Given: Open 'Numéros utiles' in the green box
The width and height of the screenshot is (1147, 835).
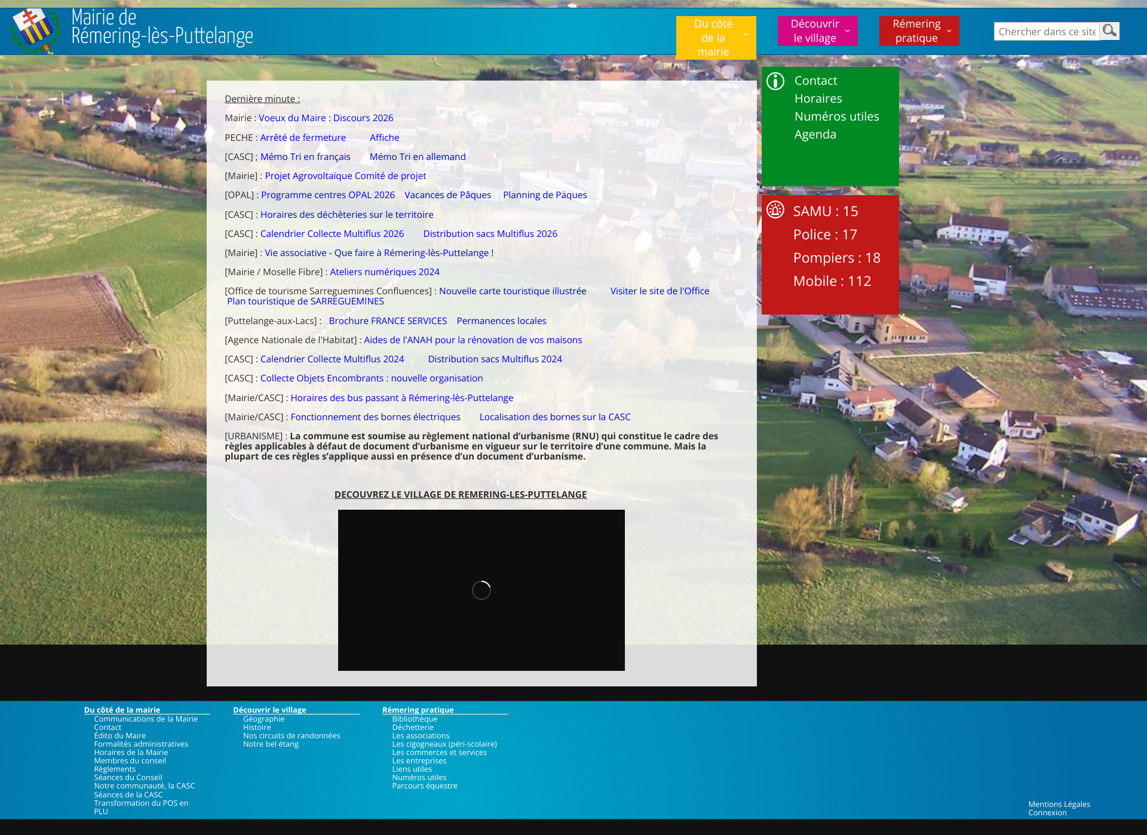Looking at the screenshot, I should pyautogui.click(x=836, y=116).
